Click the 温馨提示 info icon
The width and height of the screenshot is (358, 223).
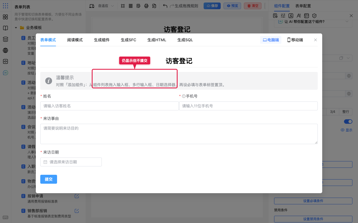point(49,81)
